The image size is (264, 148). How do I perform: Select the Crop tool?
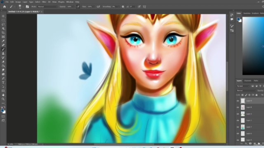3,33
